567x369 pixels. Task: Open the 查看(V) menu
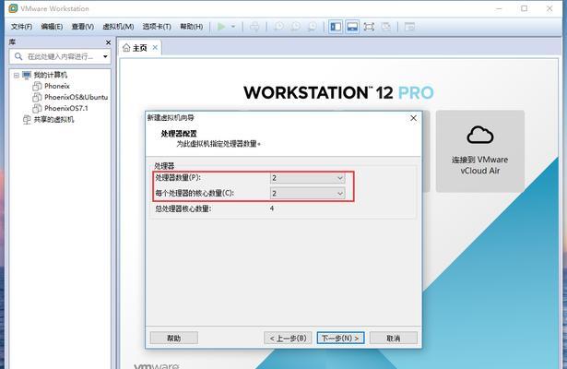(82, 27)
